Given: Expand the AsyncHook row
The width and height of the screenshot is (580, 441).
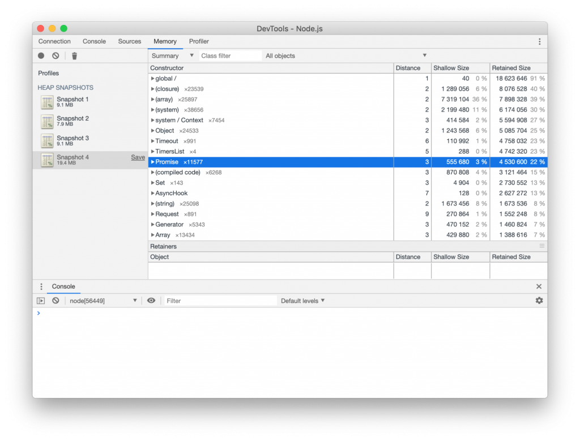Looking at the screenshot, I should (152, 193).
